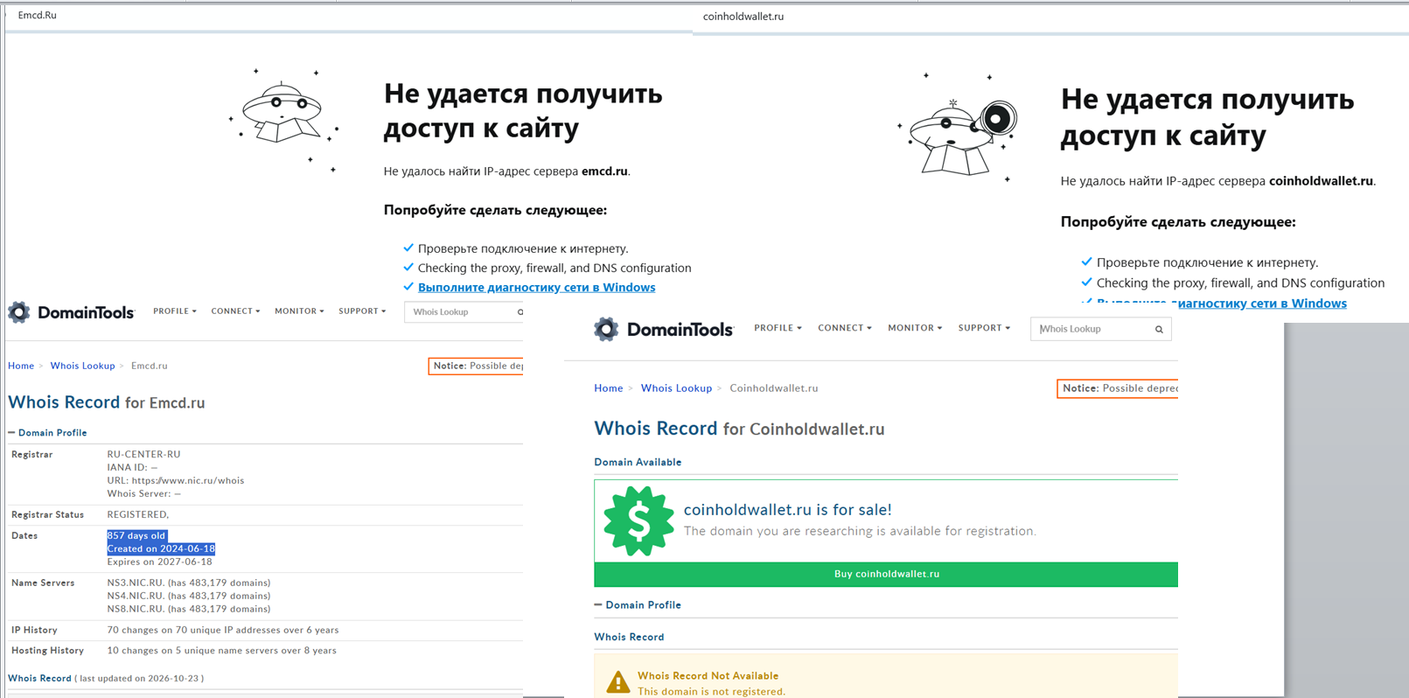Viewport: 1409px width, 698px height.
Task: Click green dollar badge for coinholdwallet.ru sale
Action: [638, 521]
